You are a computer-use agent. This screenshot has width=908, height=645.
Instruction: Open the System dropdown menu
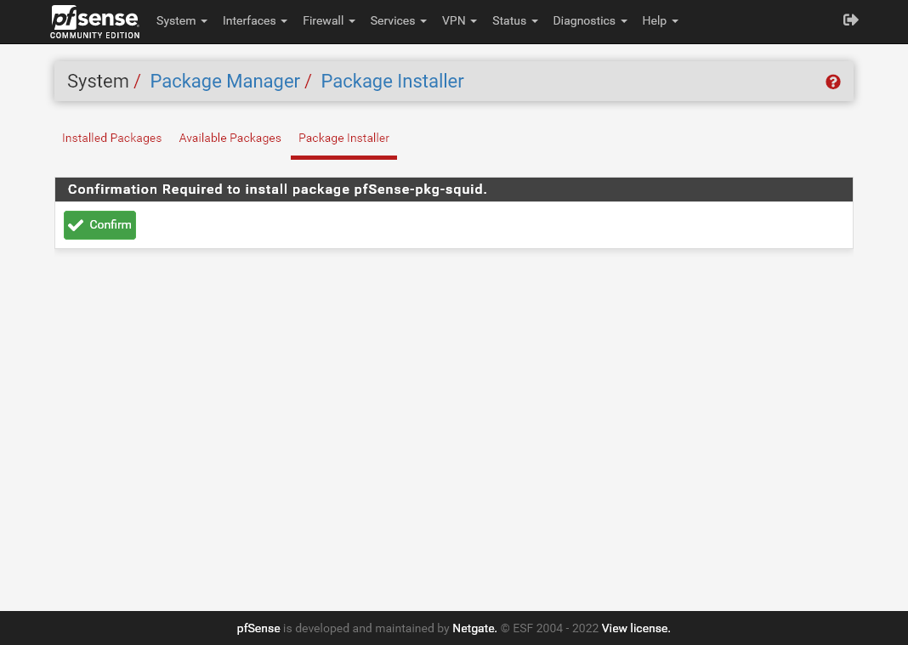tap(181, 20)
